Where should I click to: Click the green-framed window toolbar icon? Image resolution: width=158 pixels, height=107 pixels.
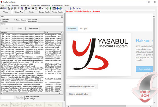click(x=26, y=9)
